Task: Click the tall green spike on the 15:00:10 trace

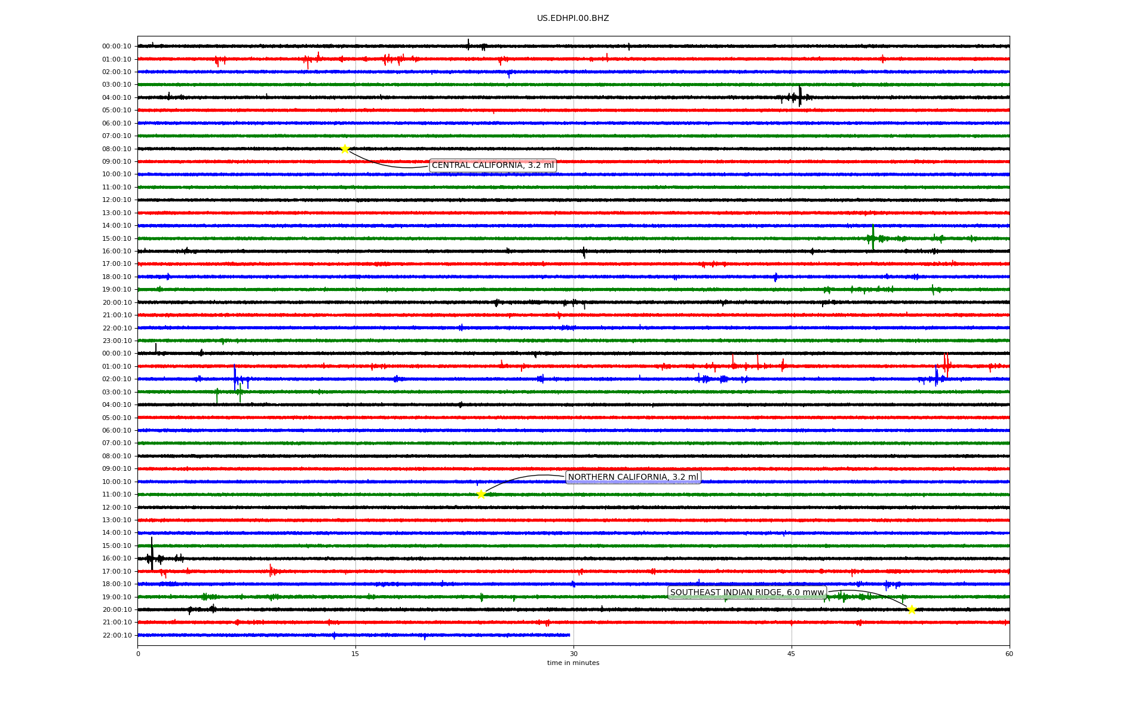Action: [x=873, y=236]
